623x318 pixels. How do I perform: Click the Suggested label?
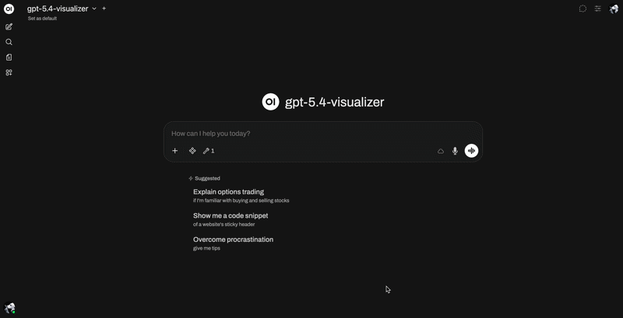click(207, 178)
